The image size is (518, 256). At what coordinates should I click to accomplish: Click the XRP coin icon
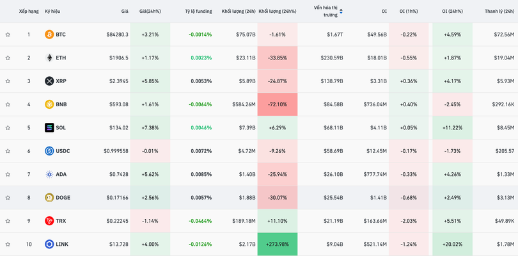[49, 81]
